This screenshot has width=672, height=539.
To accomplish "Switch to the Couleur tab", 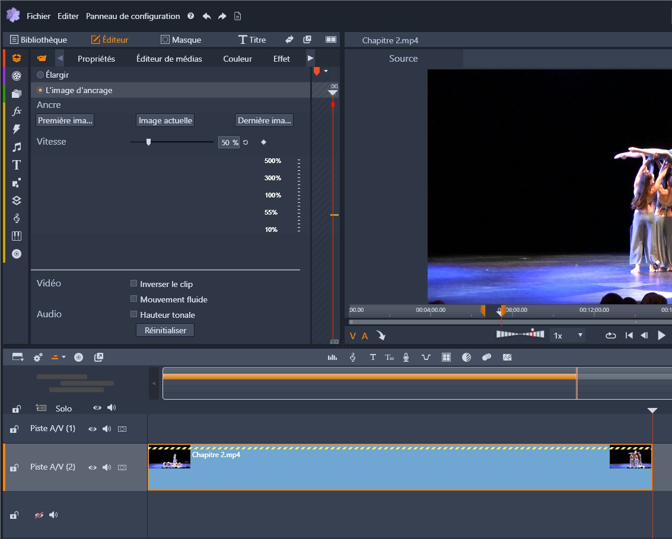I will click(237, 59).
